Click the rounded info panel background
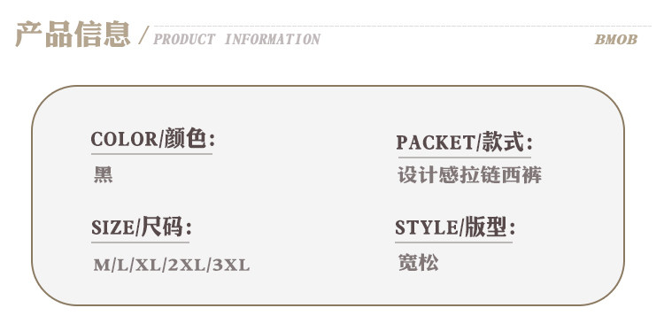Viewport: 664px width, 331px height. click(328, 195)
